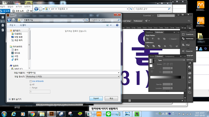
Task: Click the Exclude shape mode icon
Action: point(164,39)
